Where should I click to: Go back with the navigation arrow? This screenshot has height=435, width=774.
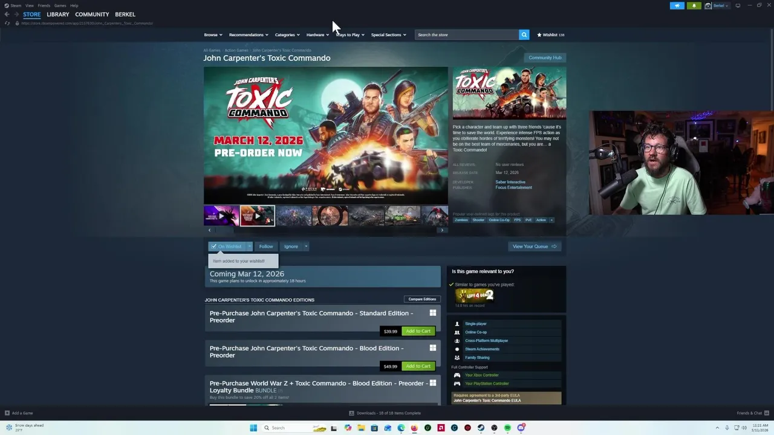point(7,14)
